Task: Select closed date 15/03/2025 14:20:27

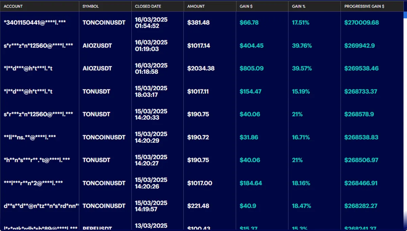Action: click(151, 160)
